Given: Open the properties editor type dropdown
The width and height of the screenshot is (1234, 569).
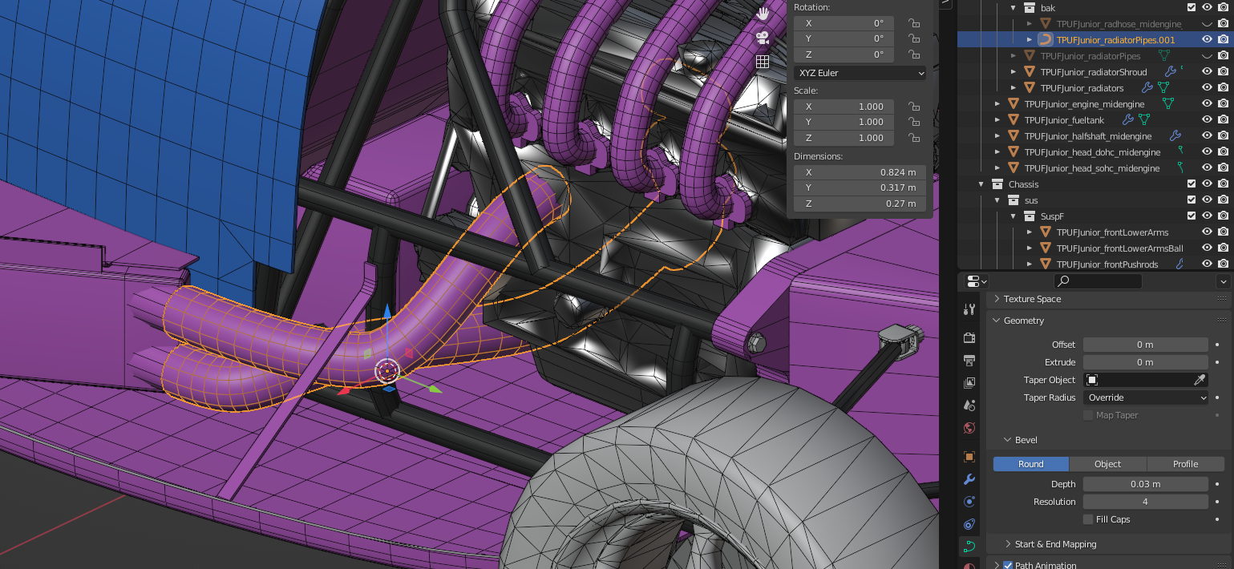Looking at the screenshot, I should pyautogui.click(x=977, y=281).
